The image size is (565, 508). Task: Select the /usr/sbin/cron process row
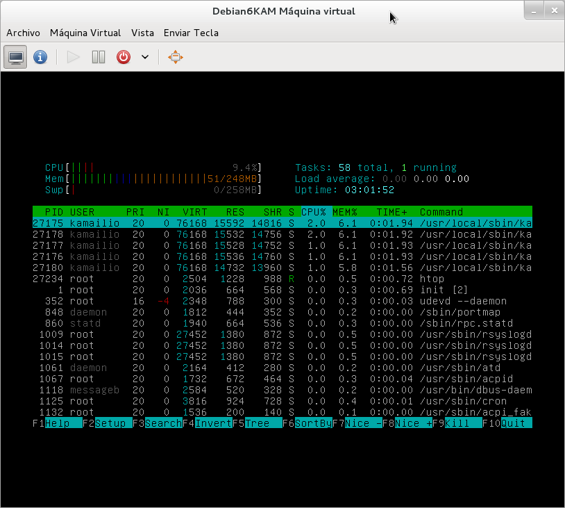click(x=282, y=401)
